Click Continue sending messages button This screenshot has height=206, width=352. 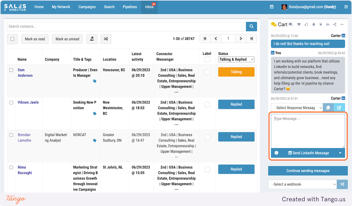[308, 171]
